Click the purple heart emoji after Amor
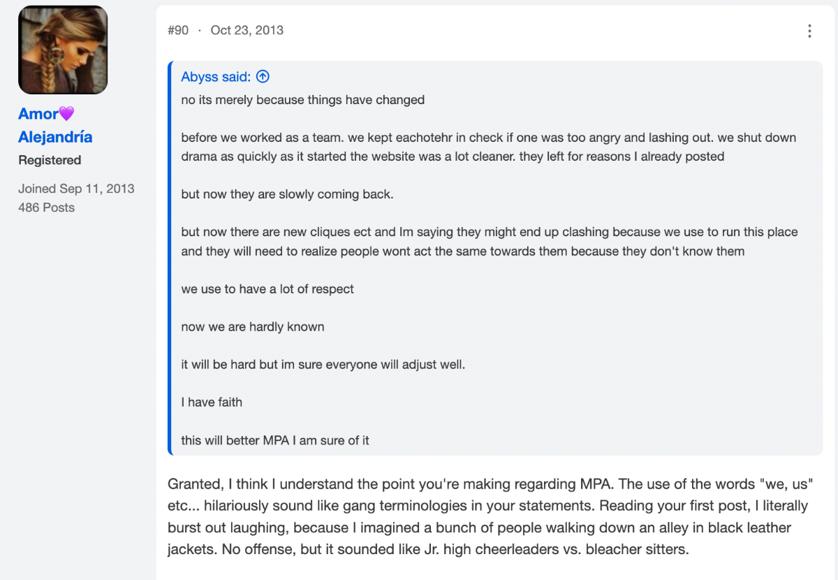The image size is (838, 580). (66, 114)
